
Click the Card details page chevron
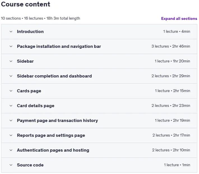point(11,106)
